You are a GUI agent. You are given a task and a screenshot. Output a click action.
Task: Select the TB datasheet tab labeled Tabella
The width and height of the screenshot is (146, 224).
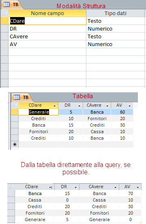click(x=21, y=97)
